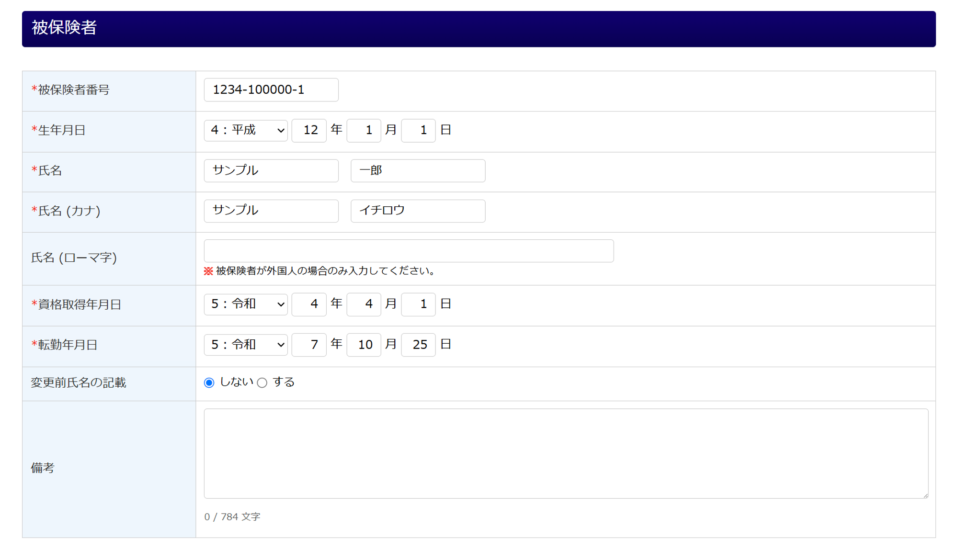Click the family name field サンプル
This screenshot has height=550, width=958.
271,170
